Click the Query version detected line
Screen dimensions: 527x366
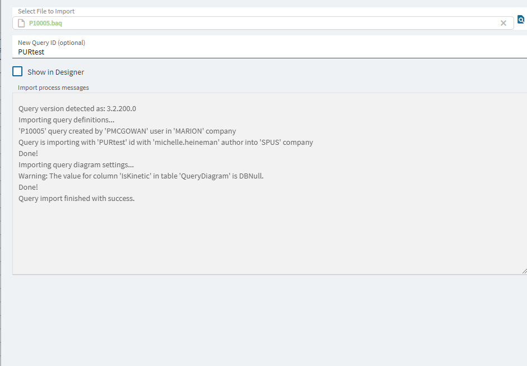point(77,108)
